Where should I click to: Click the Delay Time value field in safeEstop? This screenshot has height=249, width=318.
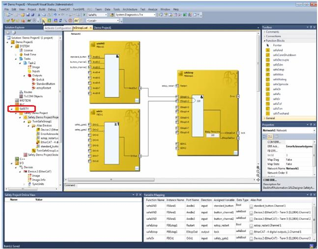coord(212,135)
